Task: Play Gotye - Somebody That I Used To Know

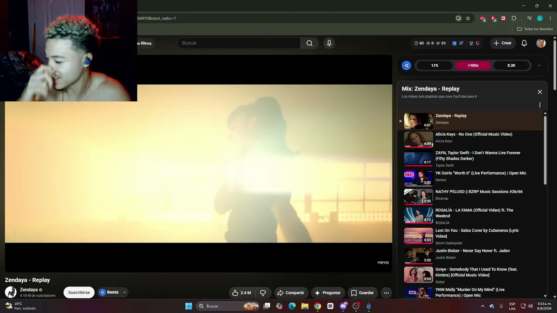Action: coord(471,275)
